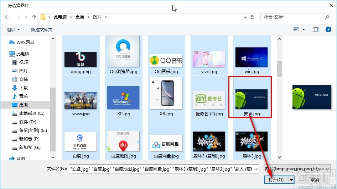Select the apng.png file

tap(81, 56)
